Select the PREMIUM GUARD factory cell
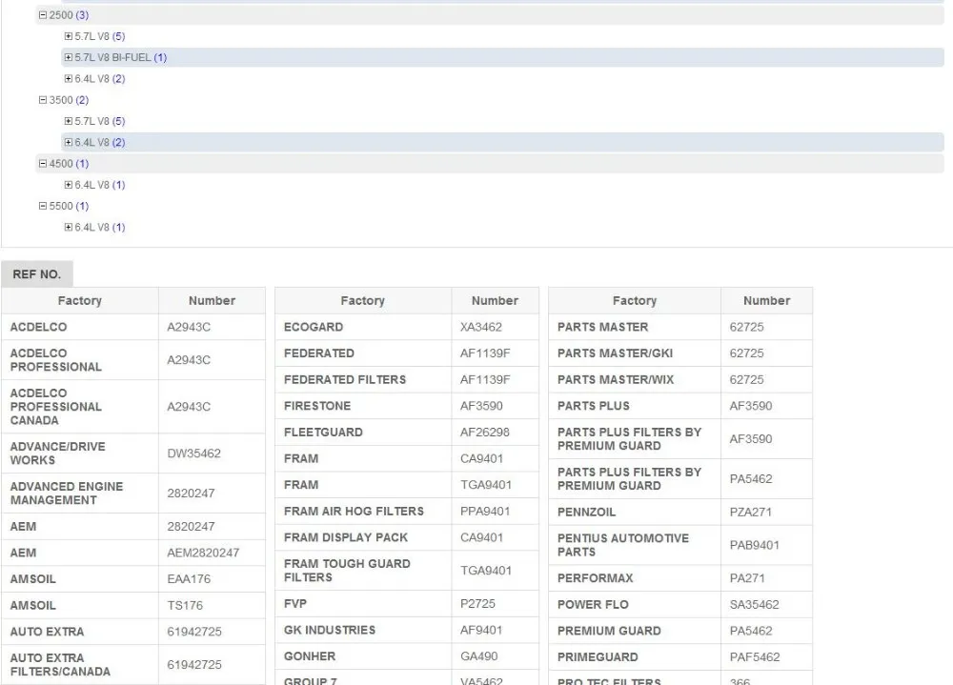The image size is (953, 685). click(x=635, y=631)
